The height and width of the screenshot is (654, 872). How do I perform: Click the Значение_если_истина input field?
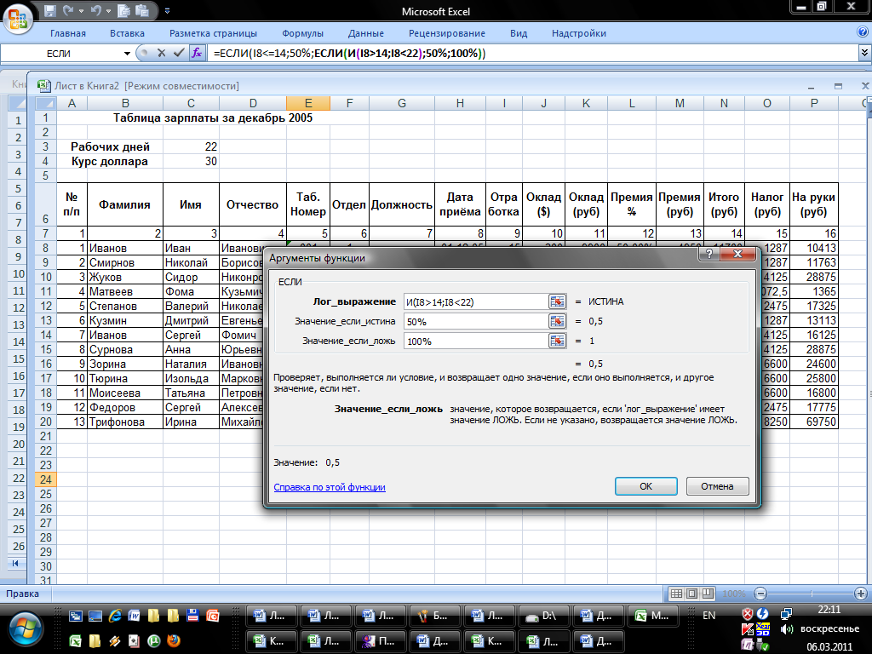pos(476,321)
